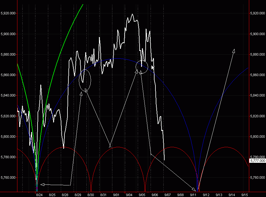Pick 5,880.000 on the left price axis
This screenshot has height=197, width=266.
[x=8, y=54]
